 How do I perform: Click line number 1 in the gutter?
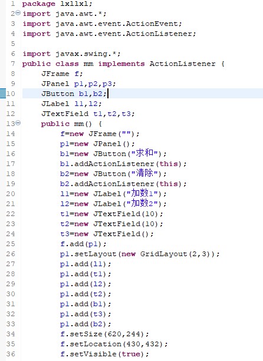(x=13, y=4)
